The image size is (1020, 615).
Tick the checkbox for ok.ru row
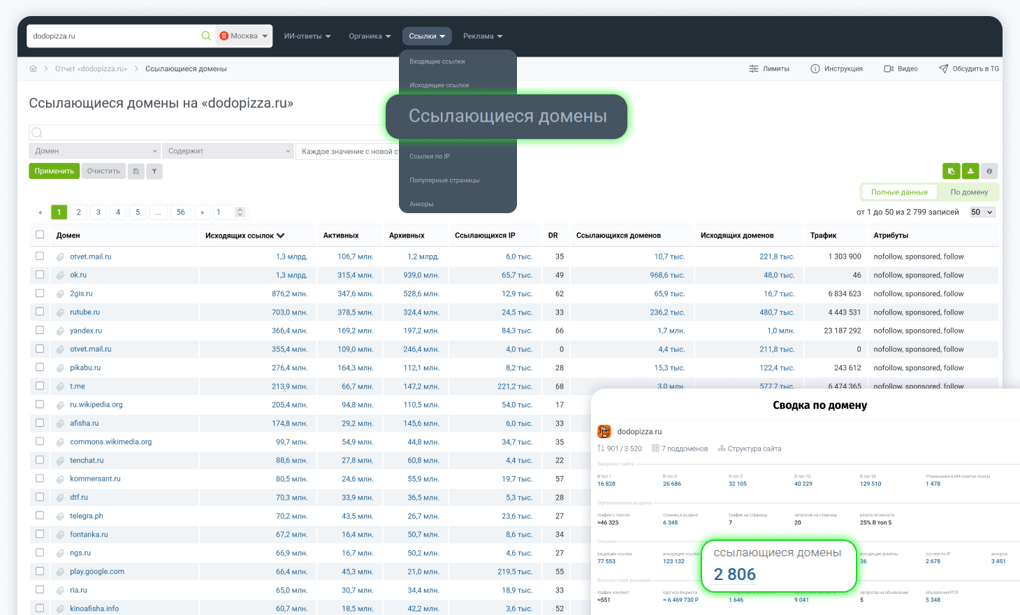click(40, 275)
